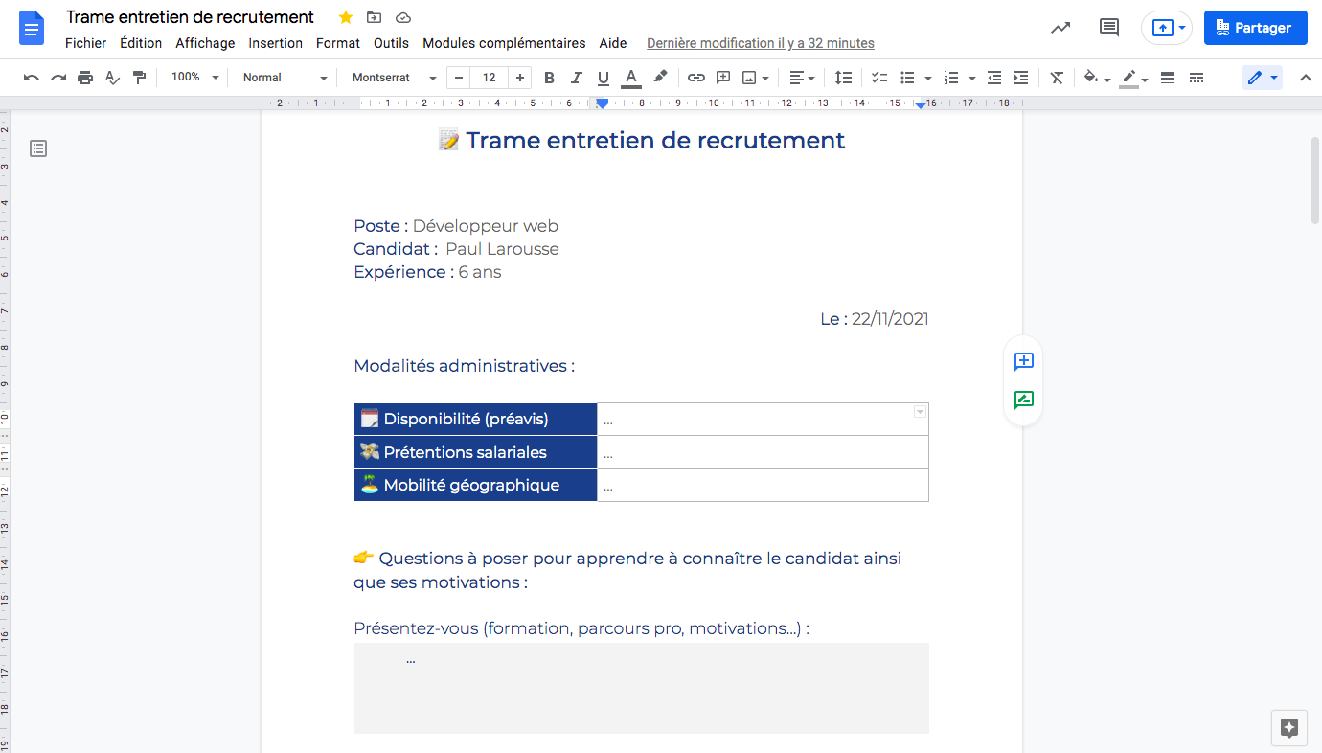Click the document title field
Screen dimensions: 1322x753
(x=190, y=17)
